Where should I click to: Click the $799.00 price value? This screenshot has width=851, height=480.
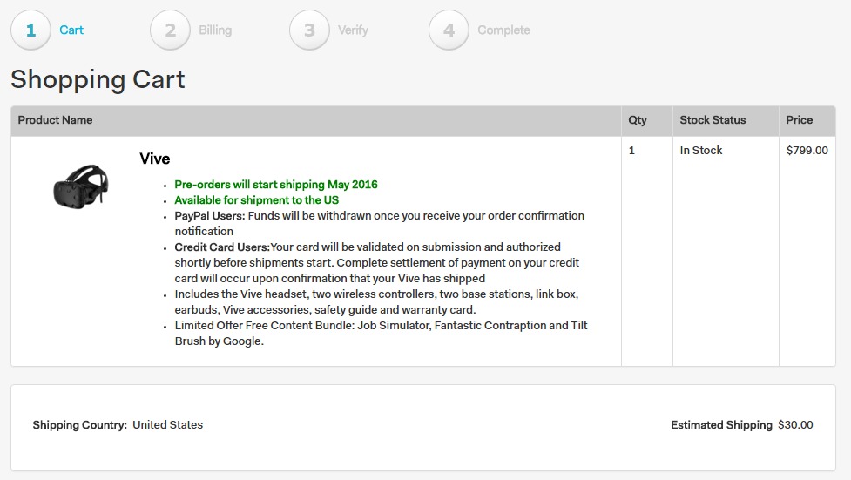click(807, 151)
